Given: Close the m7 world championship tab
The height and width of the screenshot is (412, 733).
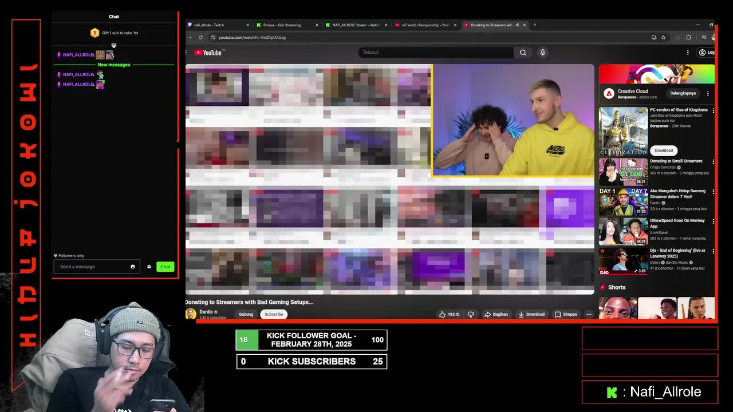Looking at the screenshot, I should point(455,25).
